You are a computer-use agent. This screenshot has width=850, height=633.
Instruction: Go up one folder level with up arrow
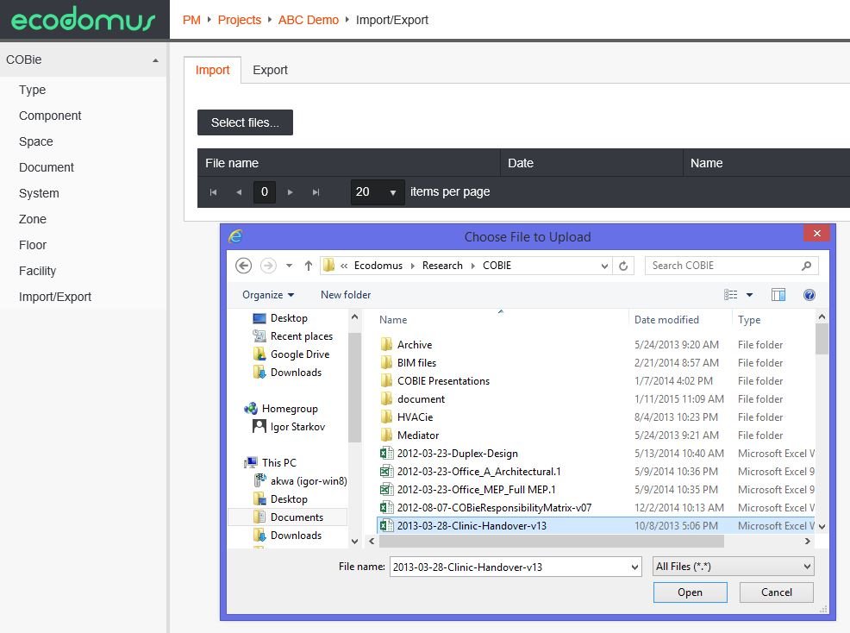(x=309, y=265)
